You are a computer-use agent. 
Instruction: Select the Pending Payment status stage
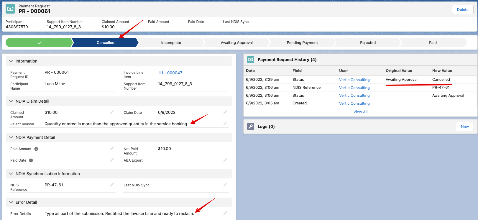pyautogui.click(x=302, y=42)
